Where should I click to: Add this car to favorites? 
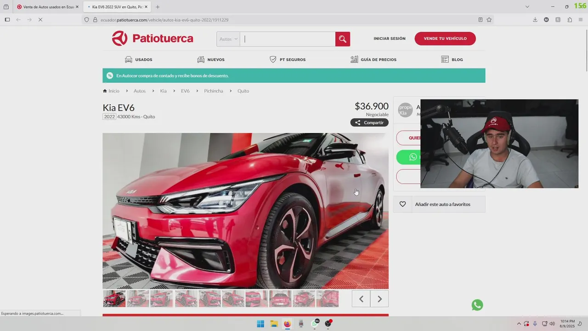click(x=439, y=204)
